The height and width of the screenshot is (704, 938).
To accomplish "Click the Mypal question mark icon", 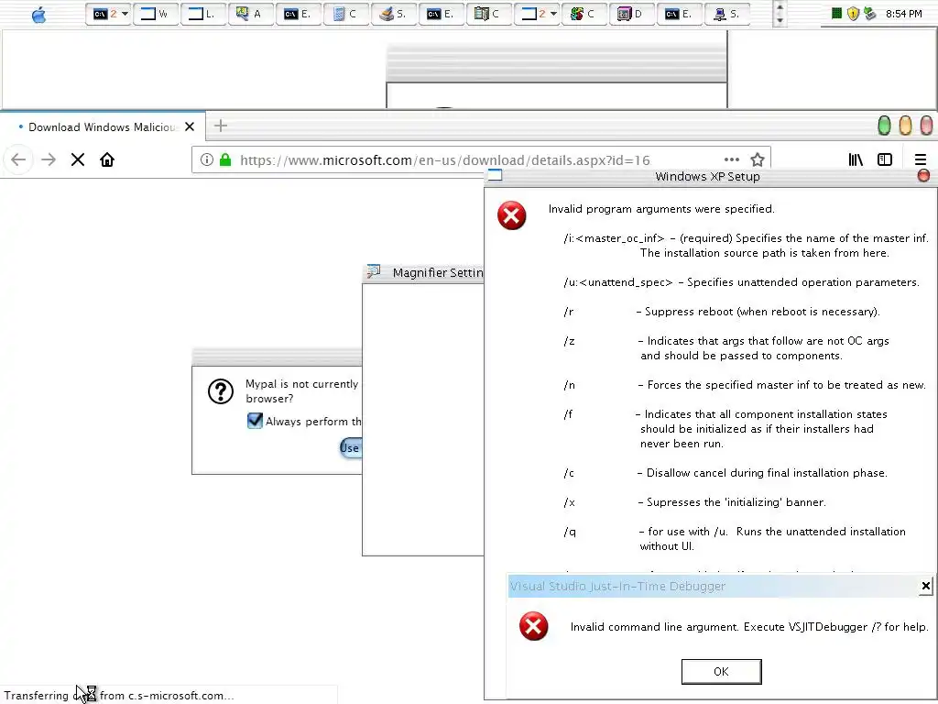I will (221, 391).
